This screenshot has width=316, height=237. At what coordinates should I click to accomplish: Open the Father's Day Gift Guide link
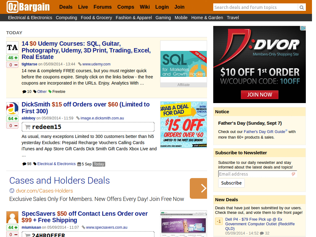click(x=264, y=131)
